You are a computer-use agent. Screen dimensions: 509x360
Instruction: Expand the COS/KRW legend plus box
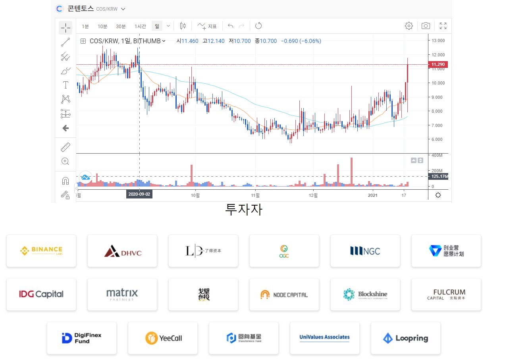pyautogui.click(x=83, y=41)
